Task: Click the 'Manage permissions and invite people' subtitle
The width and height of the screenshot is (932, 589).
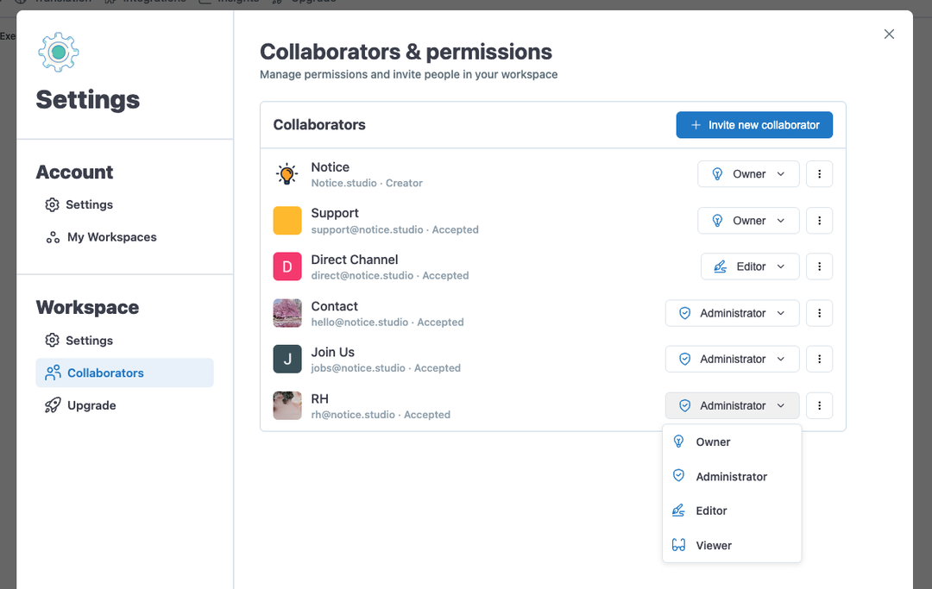Action: [x=408, y=74]
